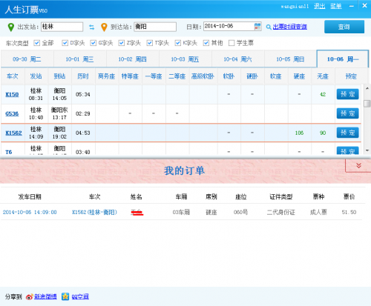Click order carriage 03车厢
371x306 pixels.
click(181, 212)
